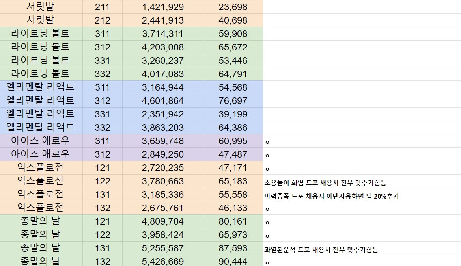Select the cell showing 3,863,203
This screenshot has height=266, width=461.
[x=162, y=128]
